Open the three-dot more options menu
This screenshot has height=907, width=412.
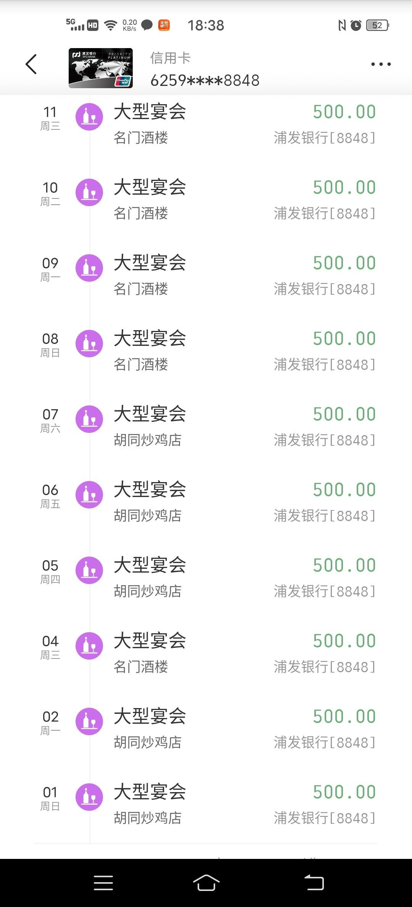[x=381, y=64]
